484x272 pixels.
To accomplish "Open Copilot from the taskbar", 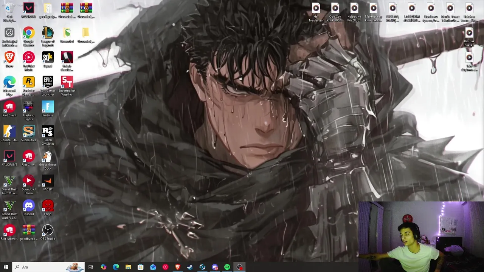I will pos(103,267).
